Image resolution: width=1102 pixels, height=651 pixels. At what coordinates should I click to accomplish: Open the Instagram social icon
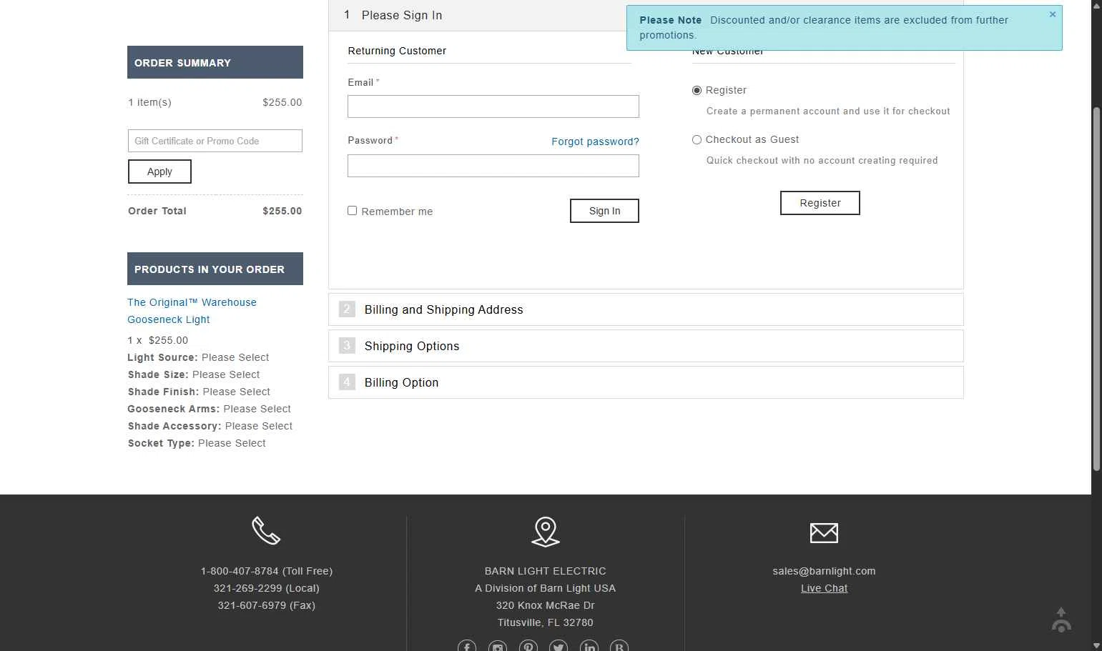pyautogui.click(x=498, y=646)
